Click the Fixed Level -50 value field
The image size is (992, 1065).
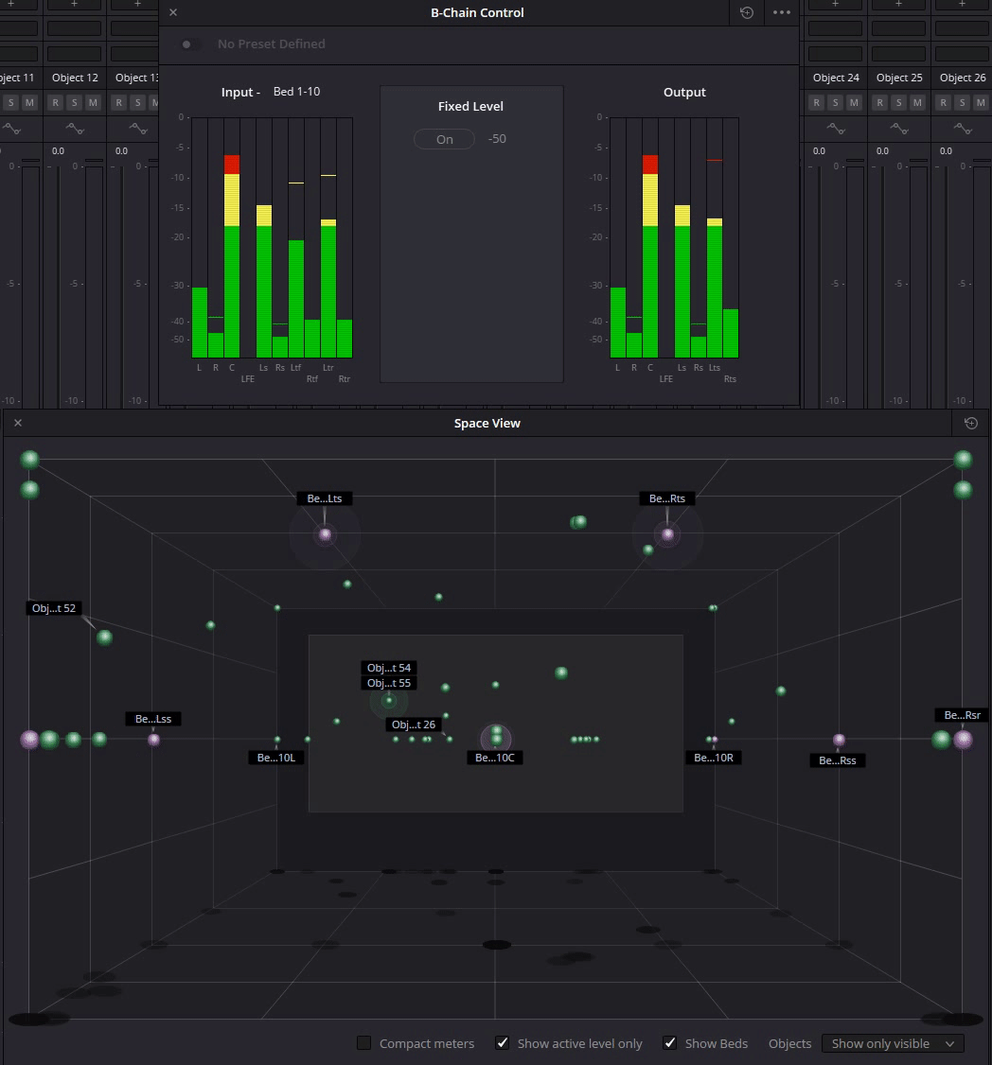[x=497, y=139]
